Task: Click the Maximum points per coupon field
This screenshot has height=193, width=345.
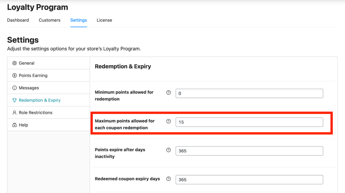Action: (x=249, y=122)
